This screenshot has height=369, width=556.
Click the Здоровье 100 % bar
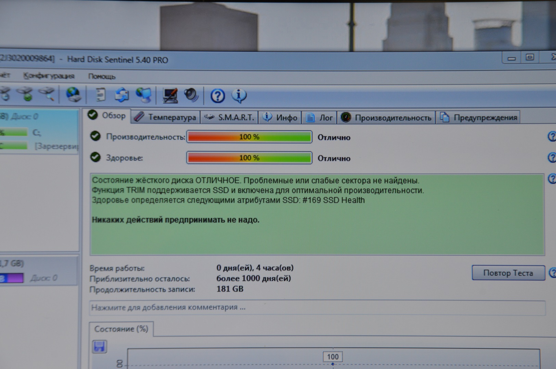pyautogui.click(x=249, y=158)
